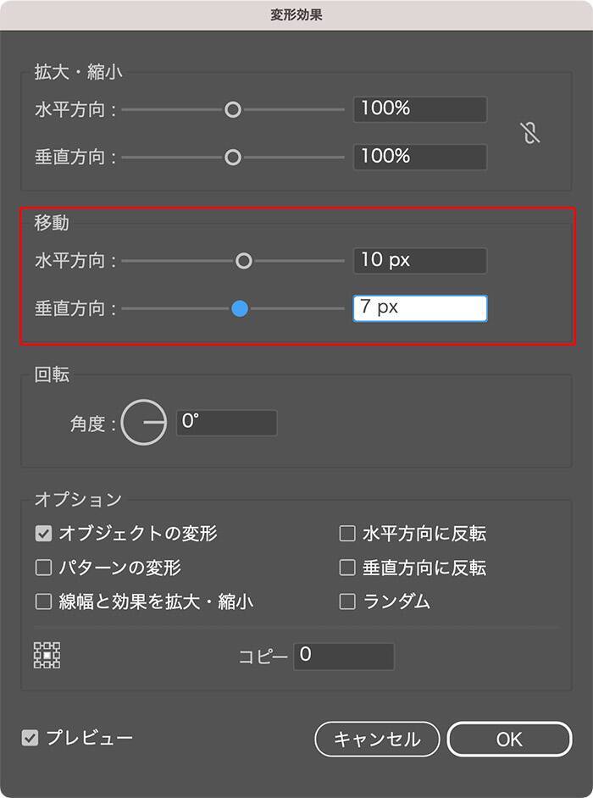This screenshot has width=593, height=798.
Task: Click the scale horizontal 100% field
Action: [420, 109]
